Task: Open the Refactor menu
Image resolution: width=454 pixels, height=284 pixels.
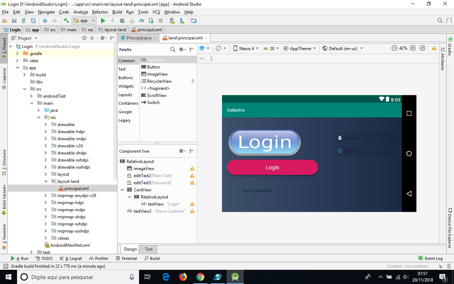Action: point(100,12)
